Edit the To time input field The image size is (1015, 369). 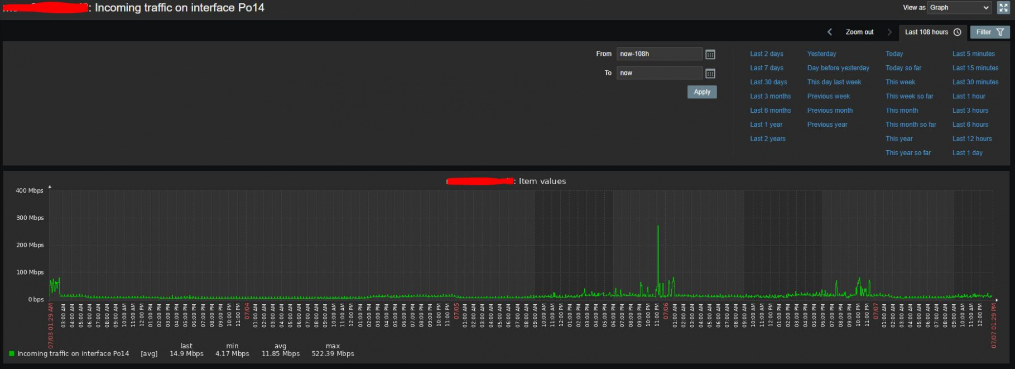pyautogui.click(x=659, y=73)
